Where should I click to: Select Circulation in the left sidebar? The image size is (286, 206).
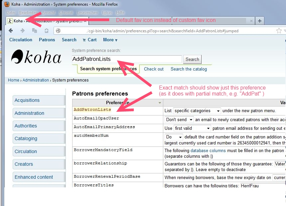point(39,151)
